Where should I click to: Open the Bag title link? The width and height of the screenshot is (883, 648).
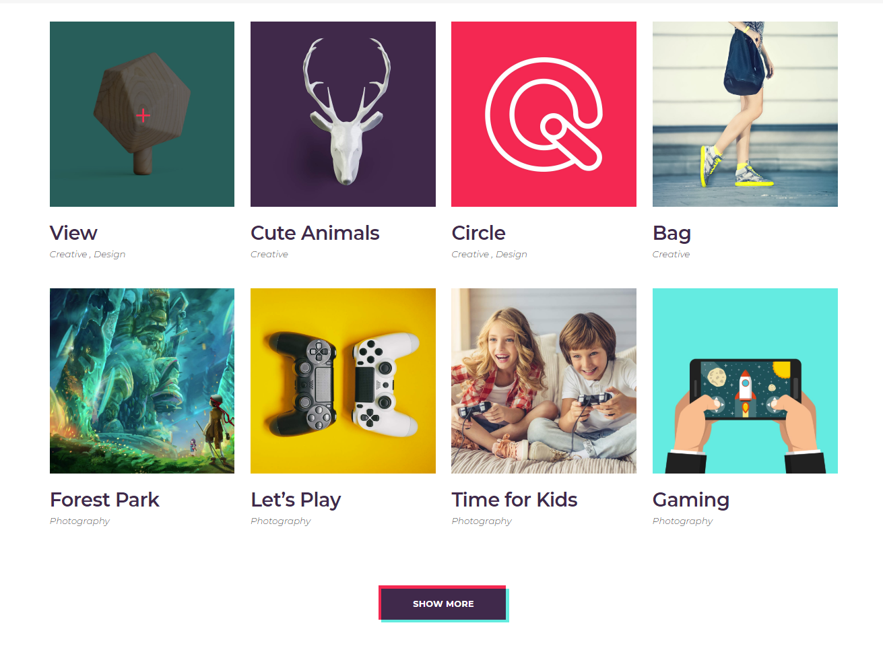point(672,234)
